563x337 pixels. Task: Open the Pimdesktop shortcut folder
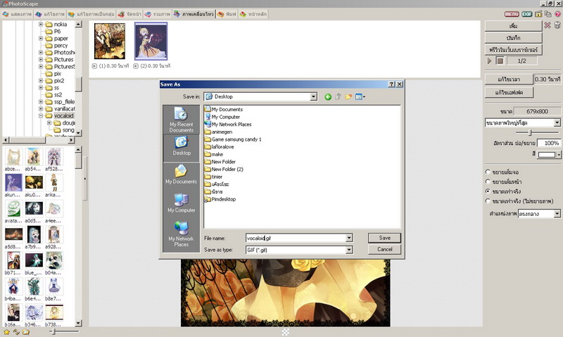click(x=220, y=199)
